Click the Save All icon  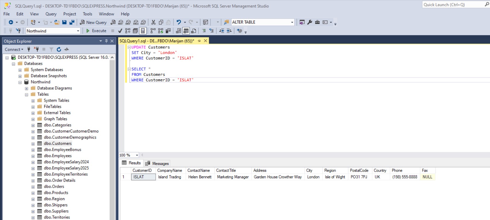coord(72,22)
